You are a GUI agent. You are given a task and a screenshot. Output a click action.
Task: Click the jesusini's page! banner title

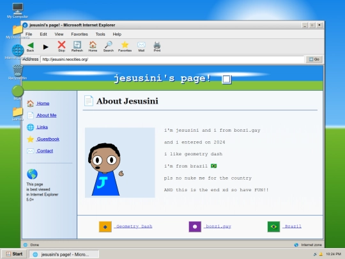click(x=163, y=78)
